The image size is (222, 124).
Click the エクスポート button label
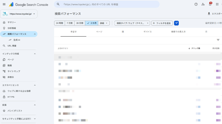pos(217,14)
